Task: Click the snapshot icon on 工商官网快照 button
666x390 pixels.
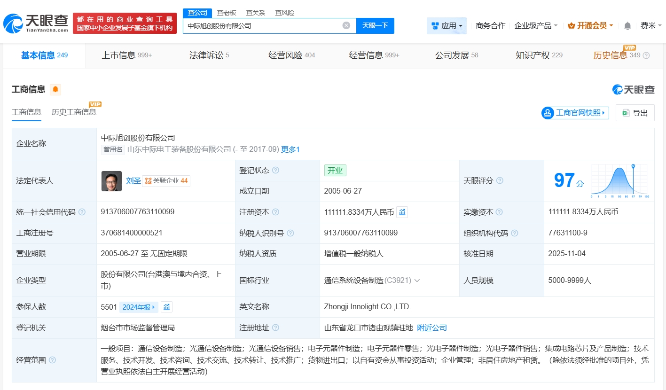Action: click(x=547, y=113)
